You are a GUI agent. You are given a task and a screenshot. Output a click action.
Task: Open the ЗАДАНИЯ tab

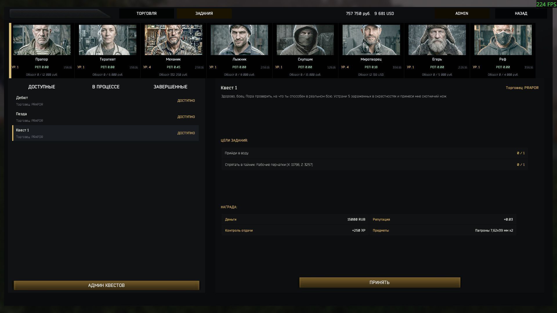[x=204, y=13]
